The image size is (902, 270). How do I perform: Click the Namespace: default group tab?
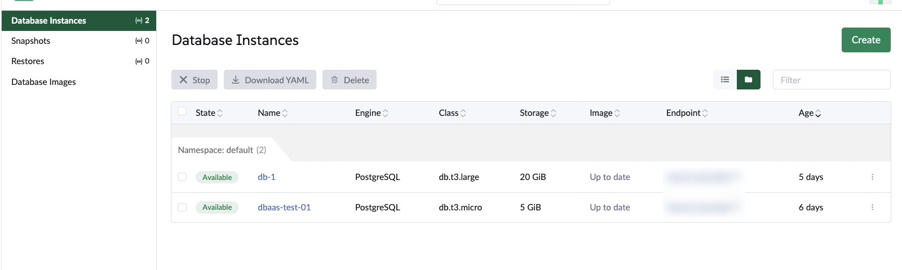tap(222, 150)
